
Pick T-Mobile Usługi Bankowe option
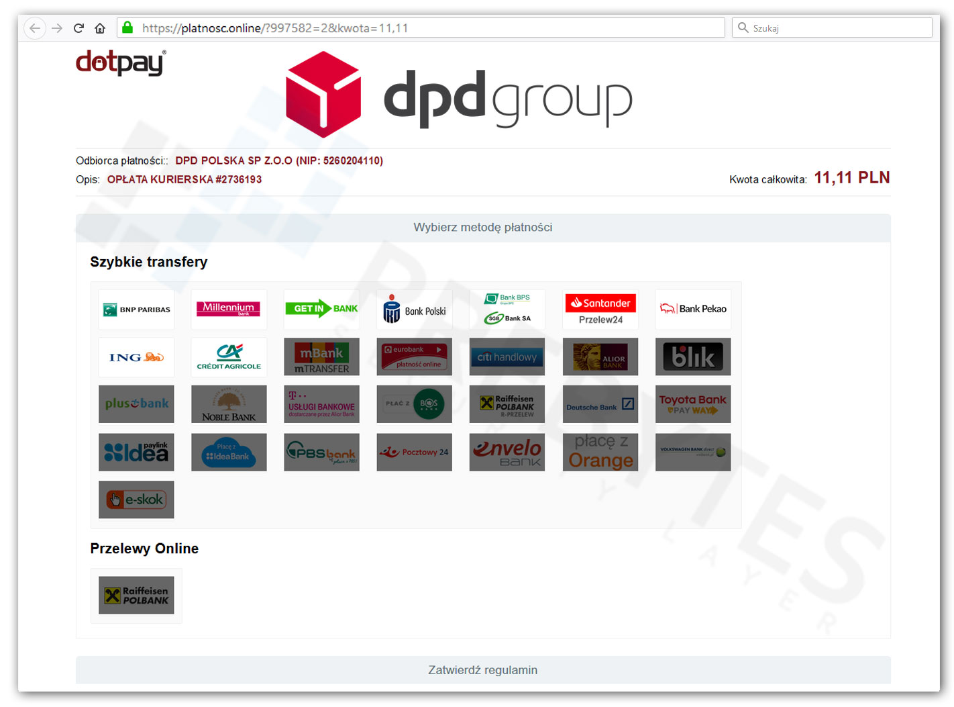click(321, 405)
